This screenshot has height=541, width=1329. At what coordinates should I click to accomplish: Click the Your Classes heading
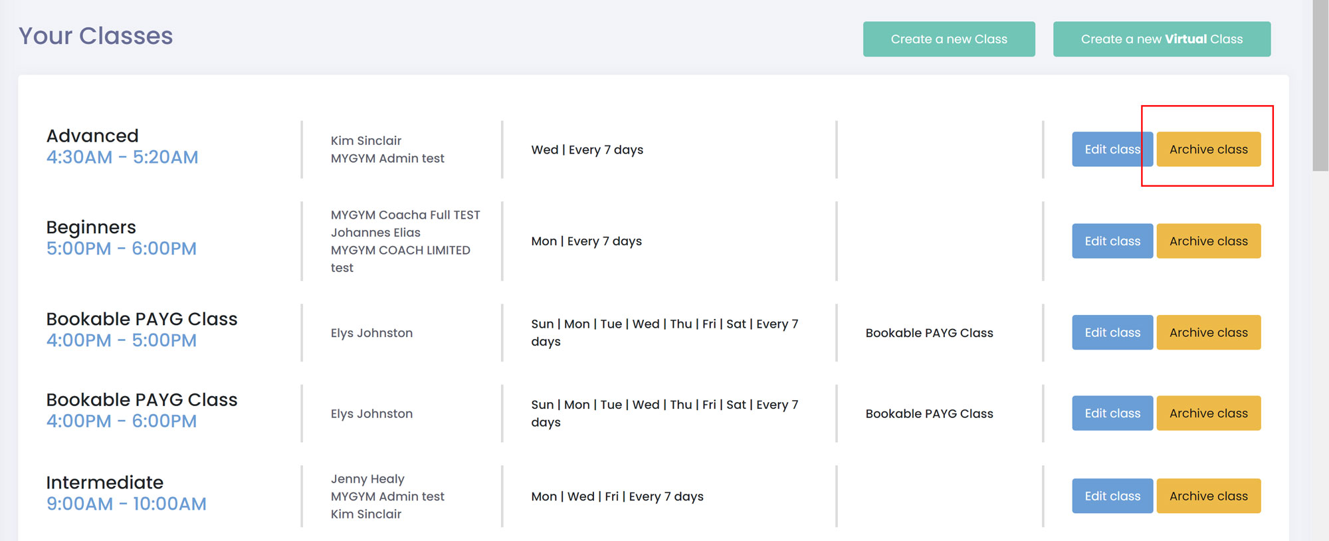point(96,36)
